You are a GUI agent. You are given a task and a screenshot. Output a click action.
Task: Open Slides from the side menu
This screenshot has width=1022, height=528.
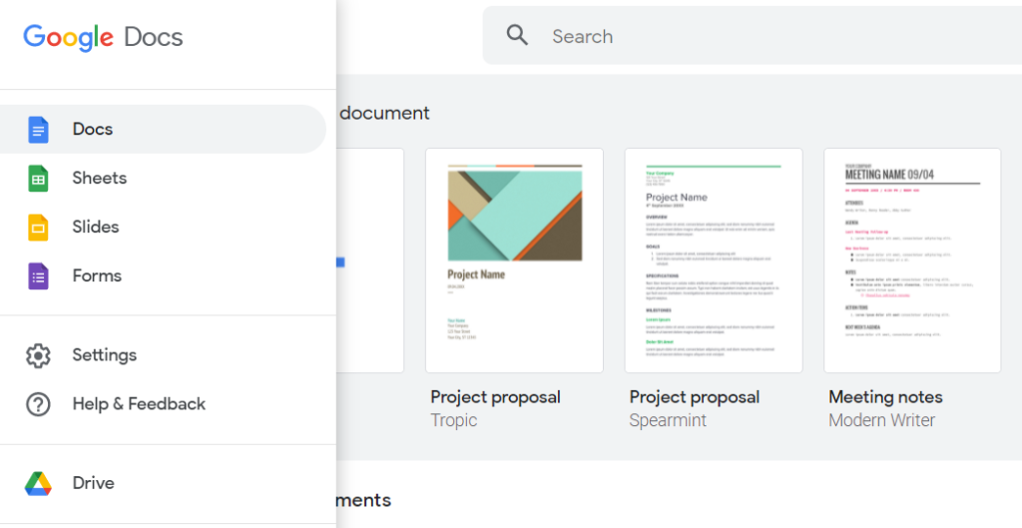(163, 227)
